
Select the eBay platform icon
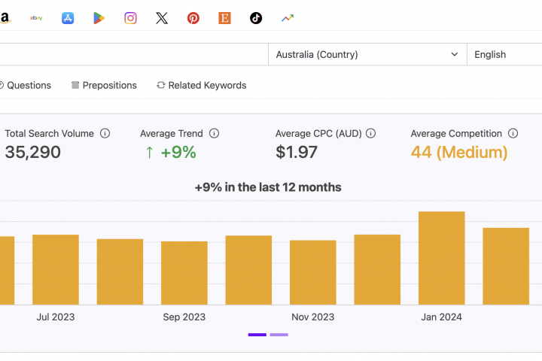coord(36,18)
